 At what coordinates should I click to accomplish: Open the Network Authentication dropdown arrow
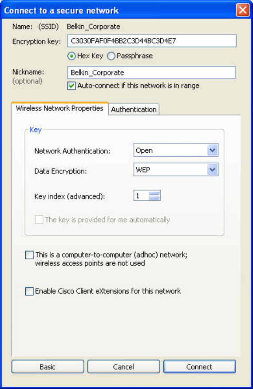(x=212, y=150)
